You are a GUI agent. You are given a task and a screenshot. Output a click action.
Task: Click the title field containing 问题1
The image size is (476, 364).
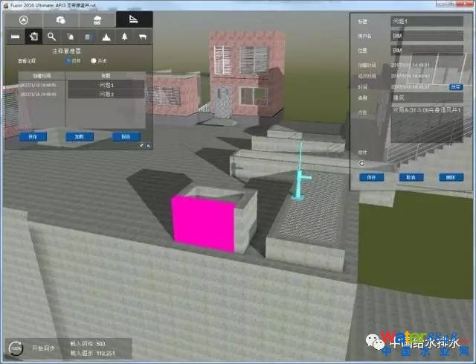426,21
